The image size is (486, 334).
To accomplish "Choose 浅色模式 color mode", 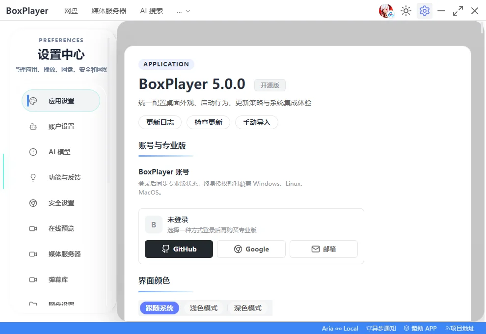I will pos(204,308).
